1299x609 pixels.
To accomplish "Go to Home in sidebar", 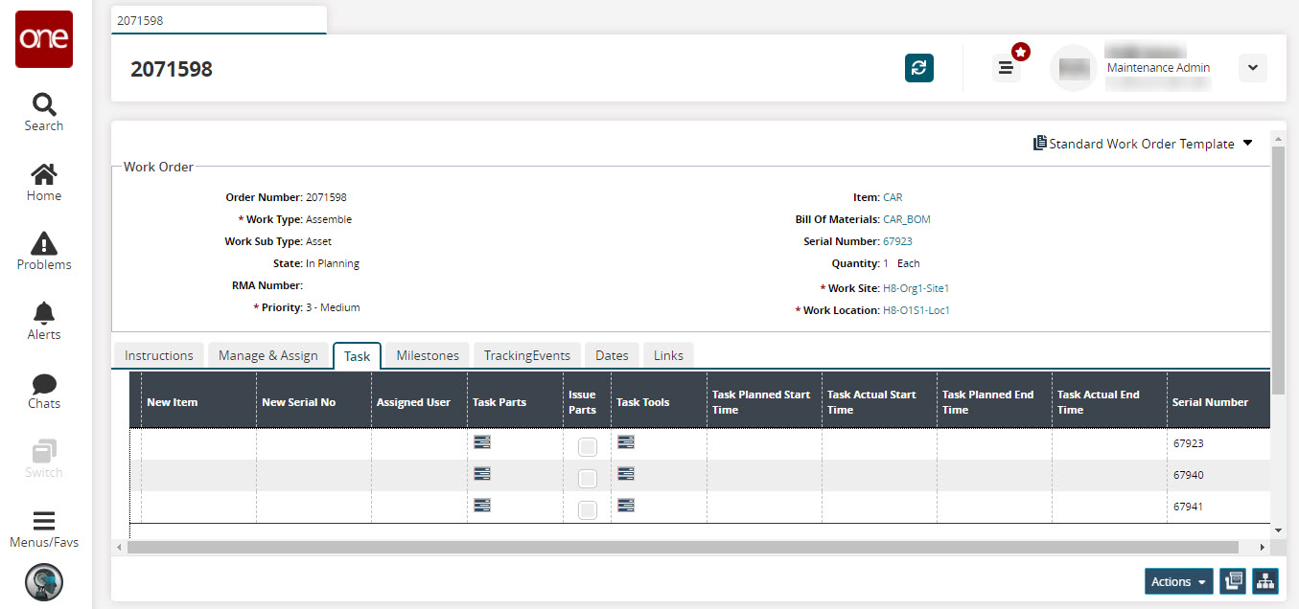I will point(44,182).
